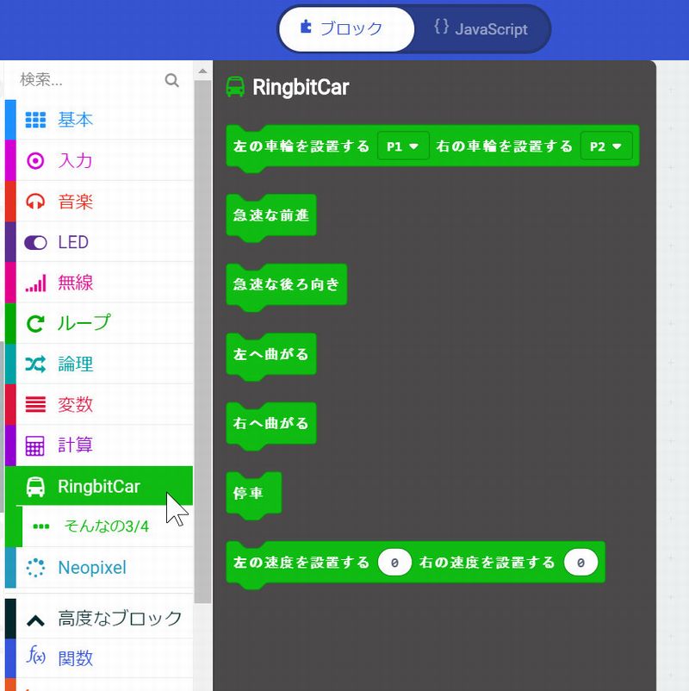Viewport: 689px width, 691px height.
Task: Open the 基本 category grid icon
Action: (35, 120)
